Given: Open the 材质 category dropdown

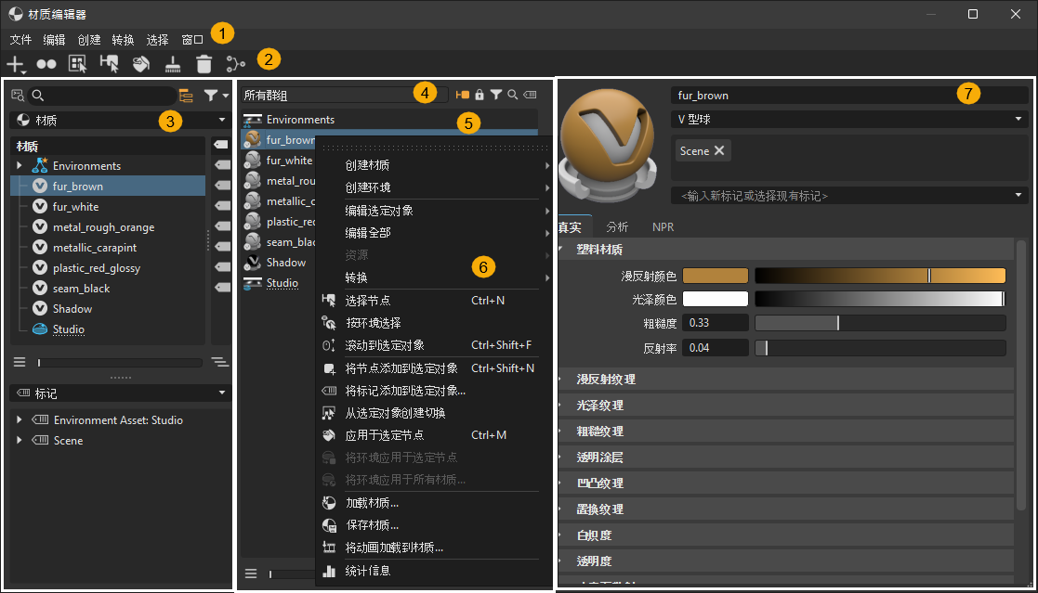Looking at the screenshot, I should 121,120.
